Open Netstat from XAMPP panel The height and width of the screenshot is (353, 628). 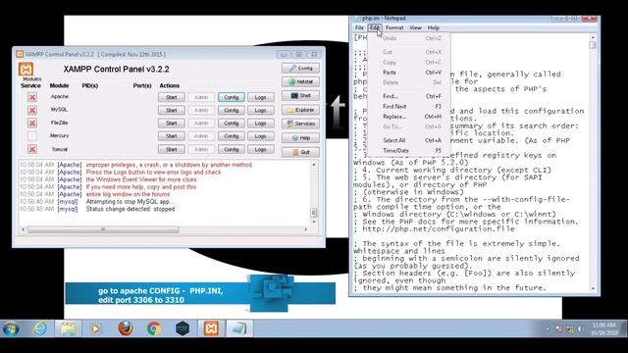coord(300,81)
